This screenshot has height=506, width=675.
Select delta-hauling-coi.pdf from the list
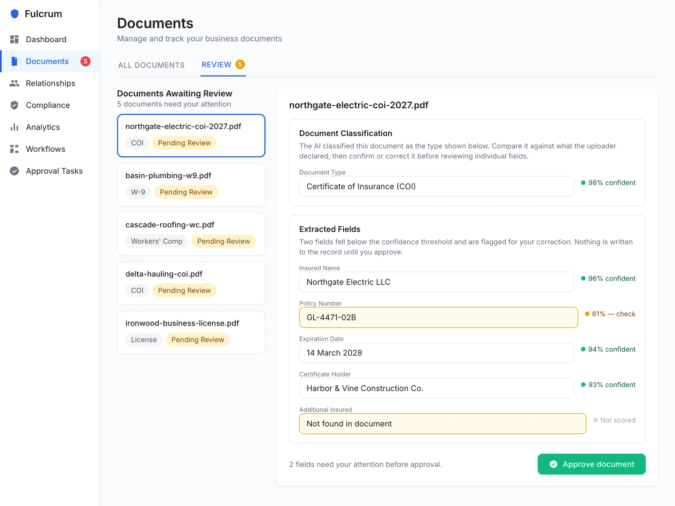191,283
